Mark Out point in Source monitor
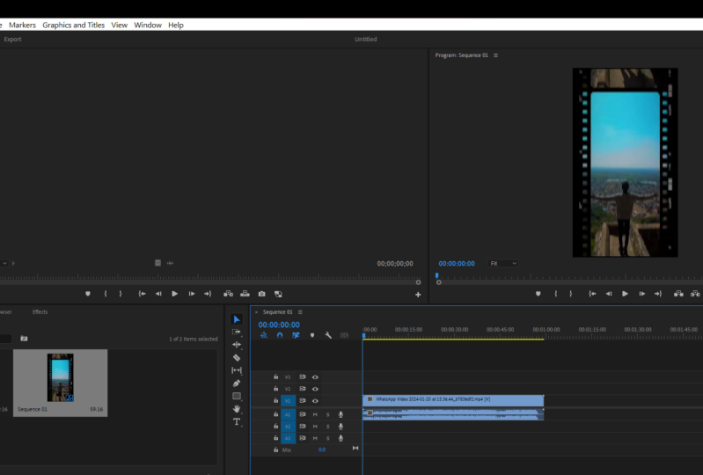This screenshot has height=475, width=703. pos(121,294)
